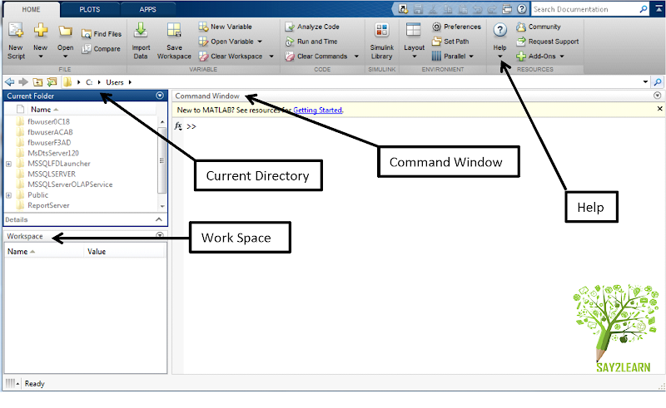Image resolution: width=666 pixels, height=408 pixels.
Task: Visit the Community resource
Action: click(x=539, y=27)
